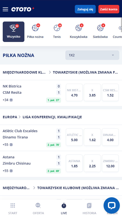Pick CSM Resita odds 1.52
122x218 pixels.
110,92
